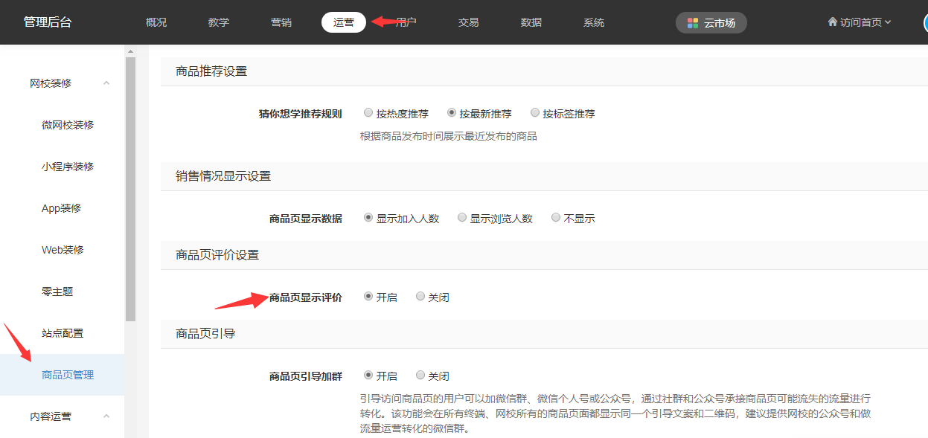Open 站点配置 in the sidebar

pos(63,333)
